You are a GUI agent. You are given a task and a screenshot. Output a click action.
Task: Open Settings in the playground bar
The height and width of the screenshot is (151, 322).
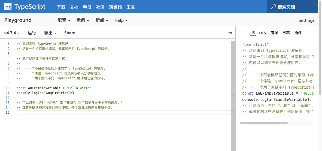[306, 20]
